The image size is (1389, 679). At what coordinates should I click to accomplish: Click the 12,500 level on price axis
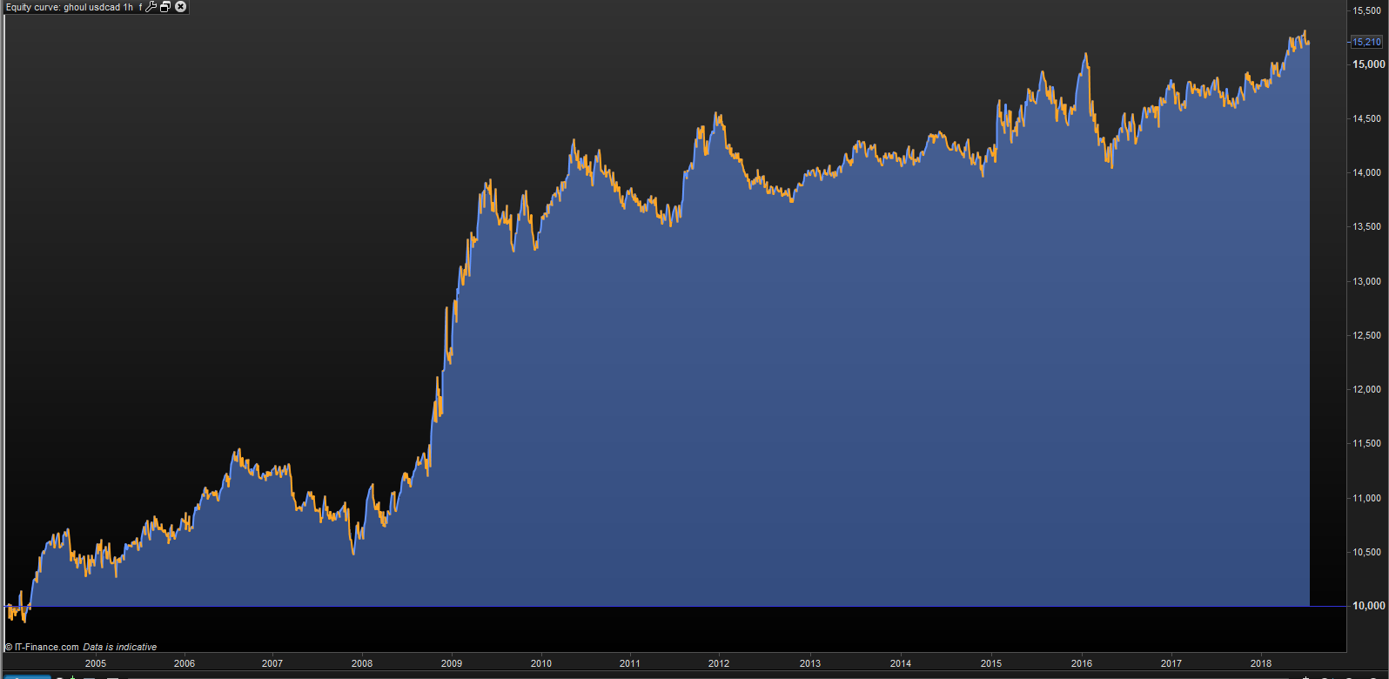(1366, 335)
